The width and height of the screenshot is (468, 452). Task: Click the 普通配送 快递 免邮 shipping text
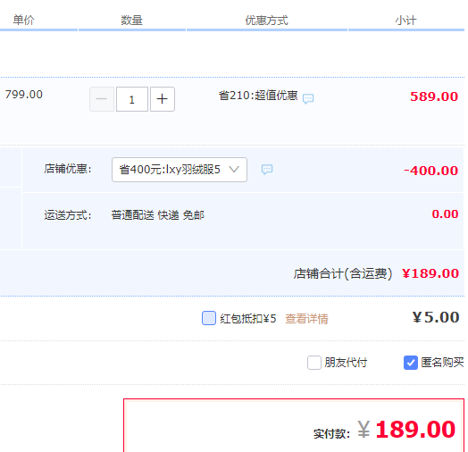157,215
